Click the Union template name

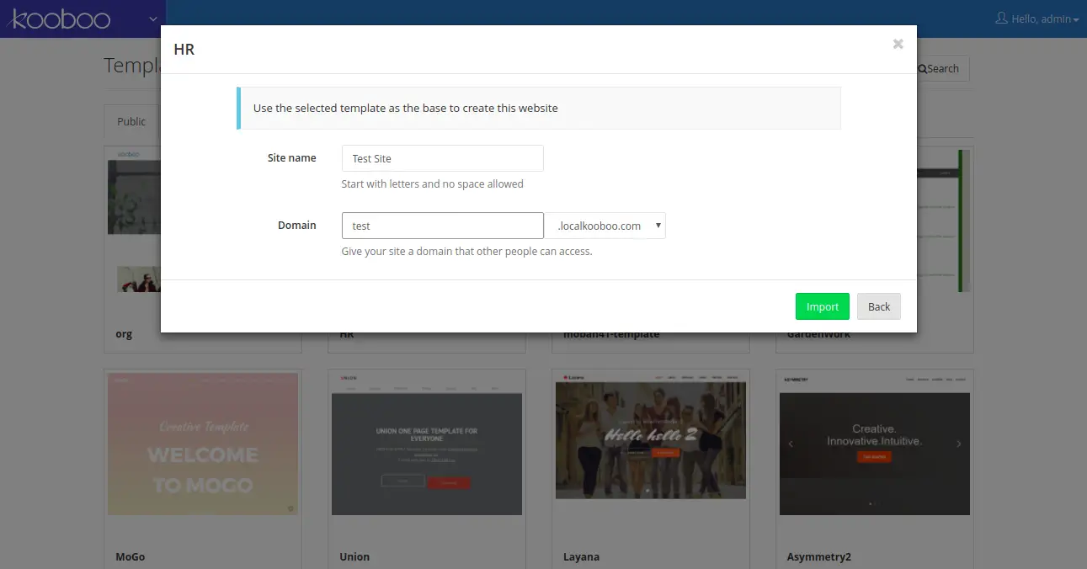pos(354,556)
